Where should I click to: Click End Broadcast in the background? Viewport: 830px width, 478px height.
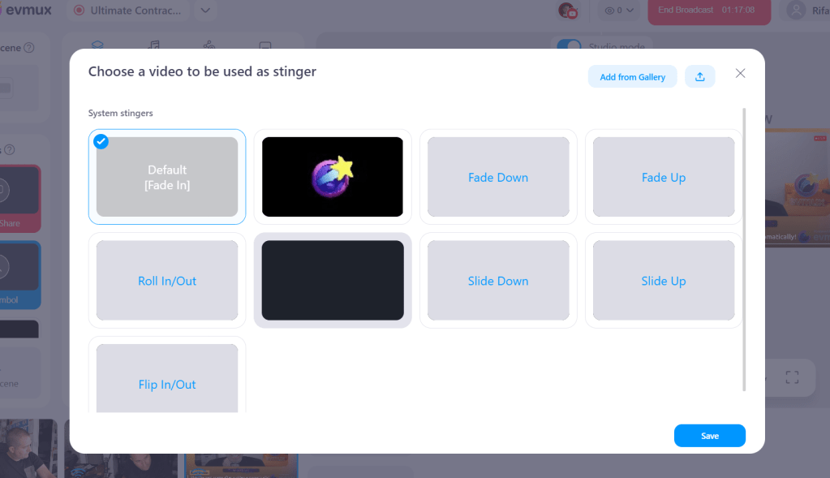(709, 10)
